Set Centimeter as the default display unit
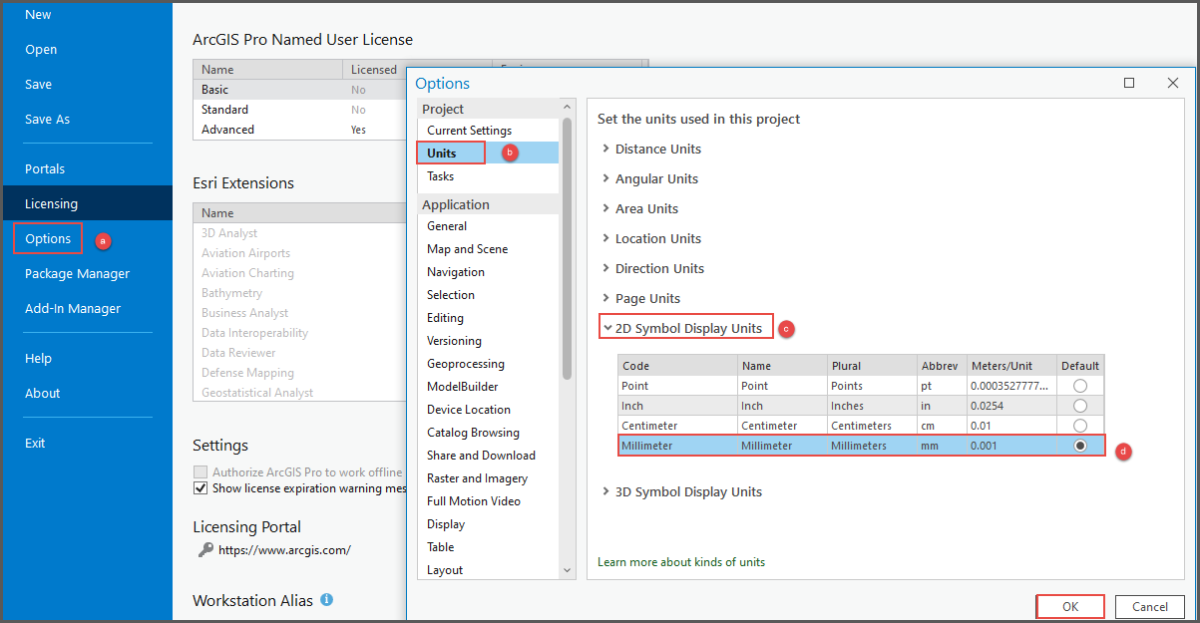 1079,425
